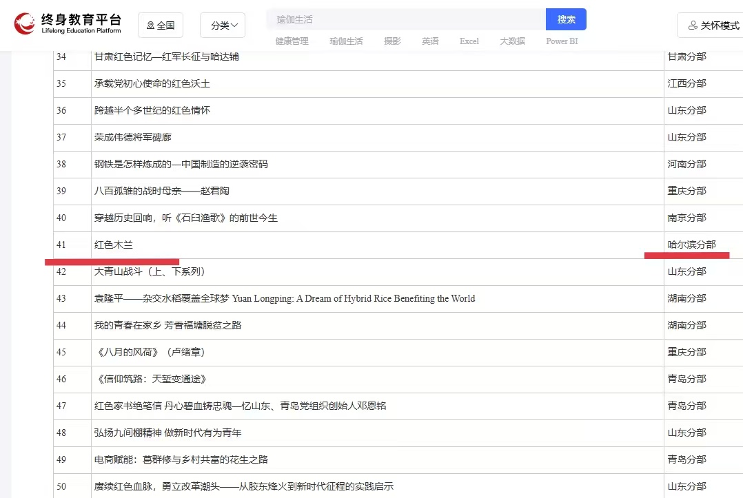Viewport: 743px width, 498px height.
Task: Click the 大数据 keyword link
Action: point(512,41)
